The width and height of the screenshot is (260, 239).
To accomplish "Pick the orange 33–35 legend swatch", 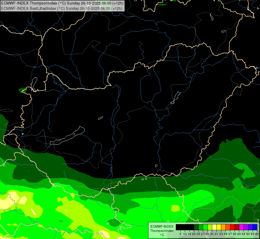I will click(223, 227).
